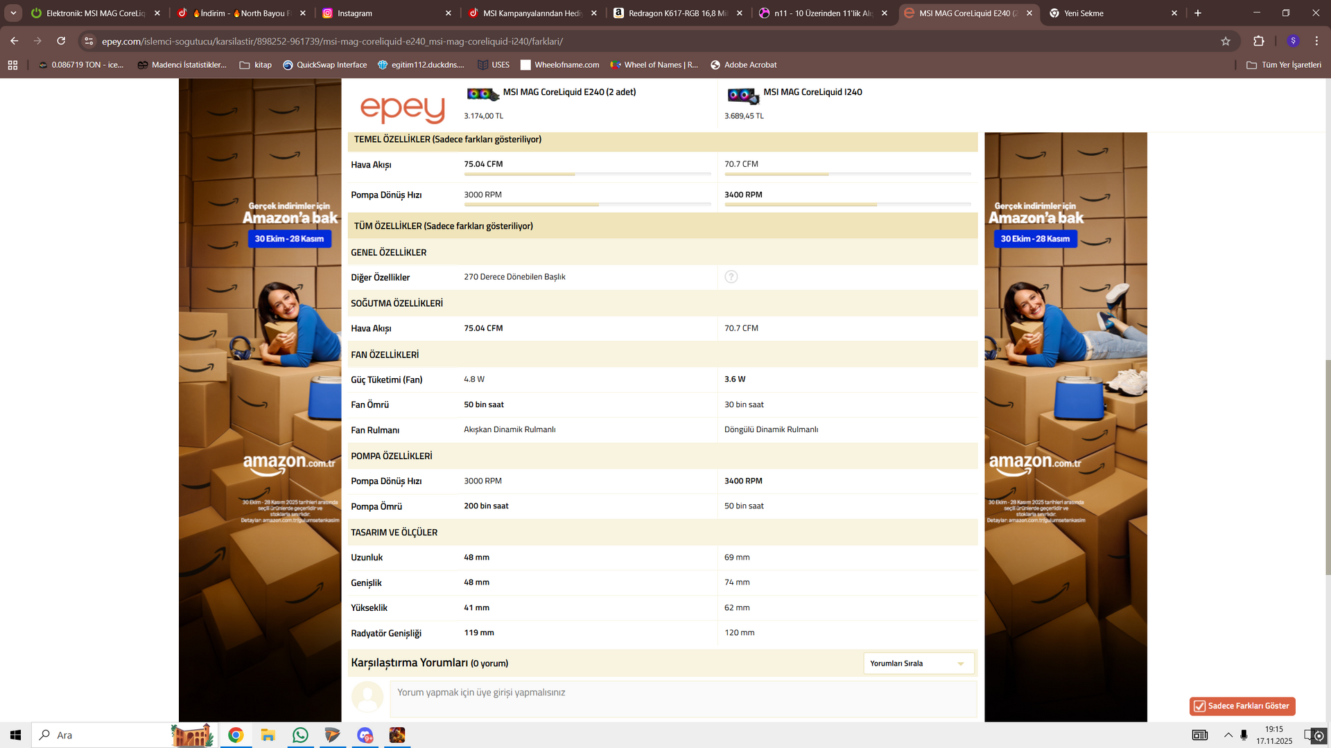
Task: Reload the page
Action: 61,42
